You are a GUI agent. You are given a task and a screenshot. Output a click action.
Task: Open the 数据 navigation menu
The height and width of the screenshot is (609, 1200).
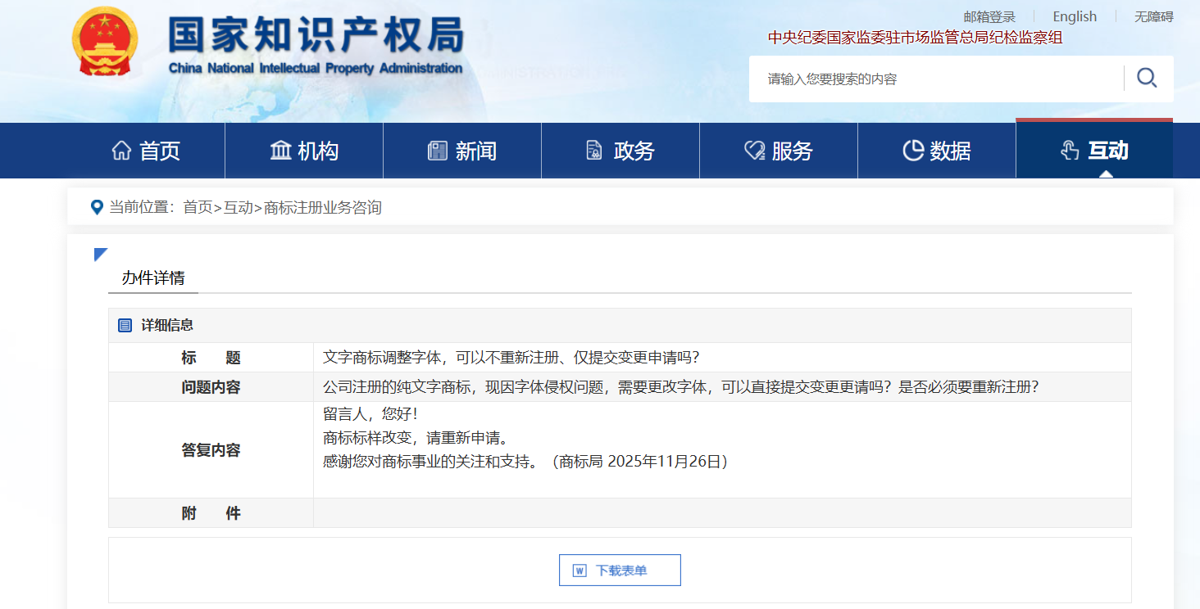(x=936, y=151)
